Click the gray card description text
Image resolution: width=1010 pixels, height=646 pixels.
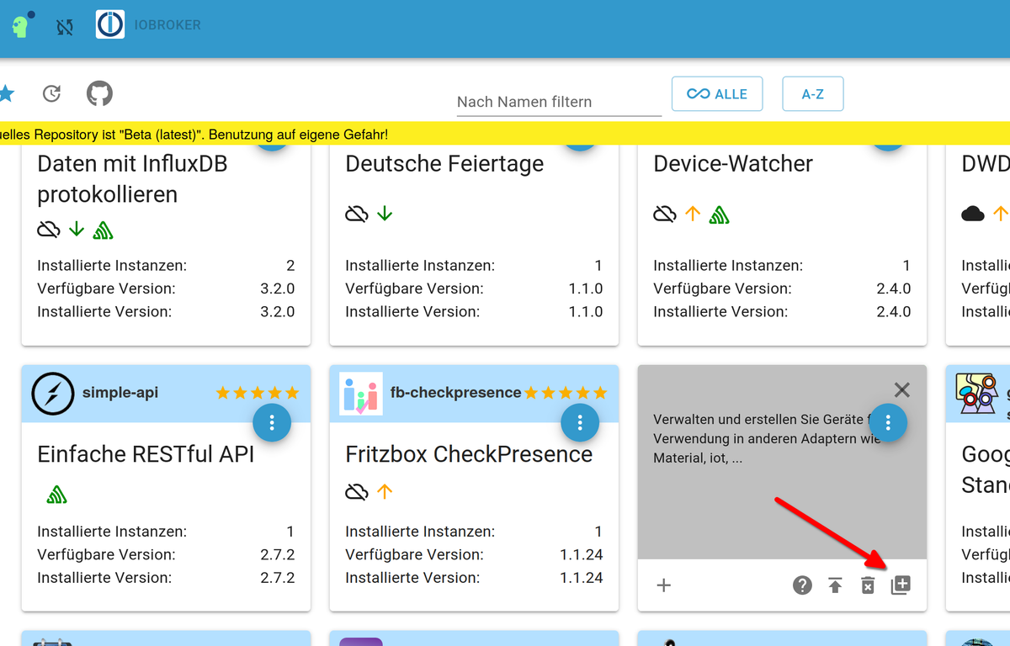point(766,439)
